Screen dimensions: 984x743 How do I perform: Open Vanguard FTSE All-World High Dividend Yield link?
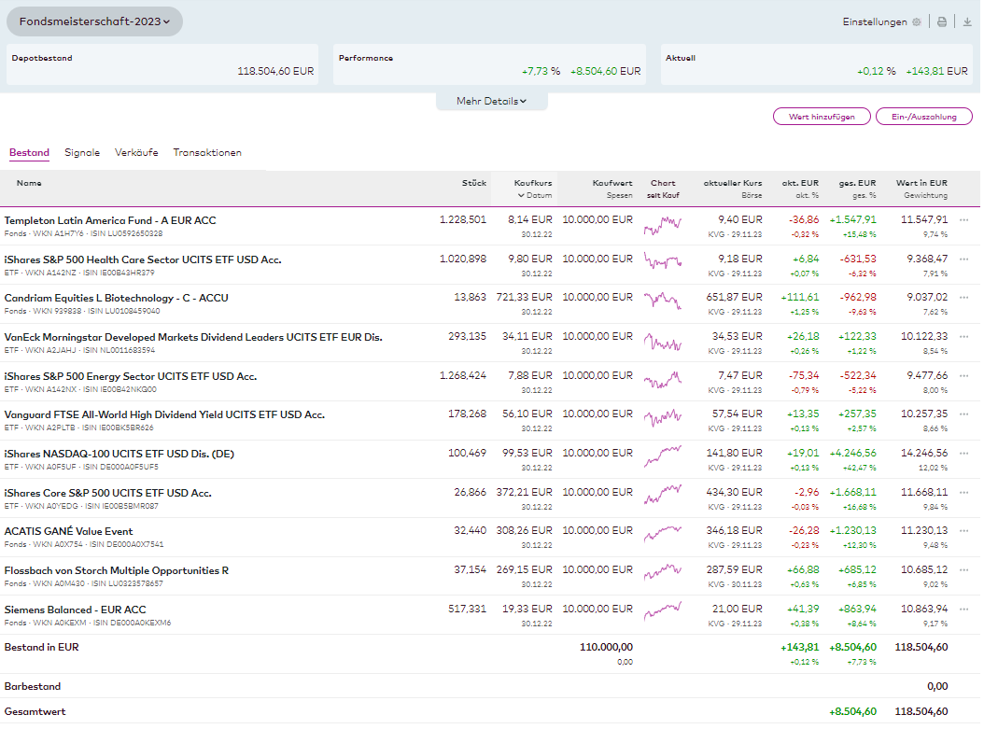(164, 414)
